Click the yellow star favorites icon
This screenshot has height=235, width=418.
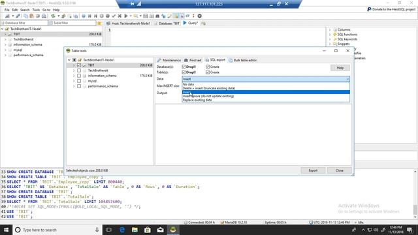[99, 23]
